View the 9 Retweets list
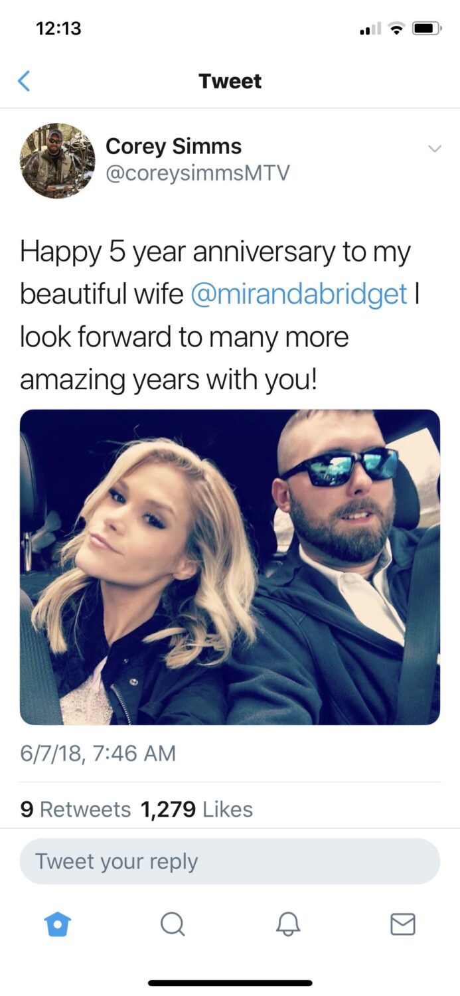Viewport: 460px width, 996px height. point(76,809)
